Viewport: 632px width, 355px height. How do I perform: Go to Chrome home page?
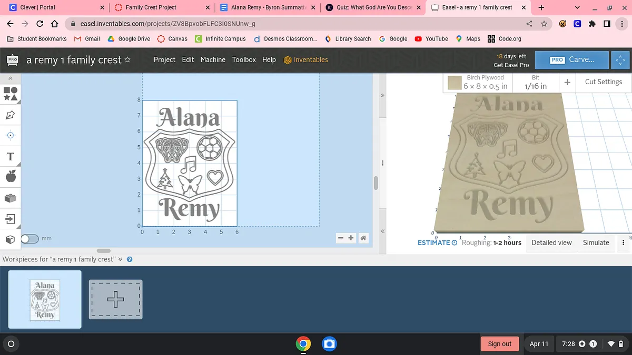(54, 24)
